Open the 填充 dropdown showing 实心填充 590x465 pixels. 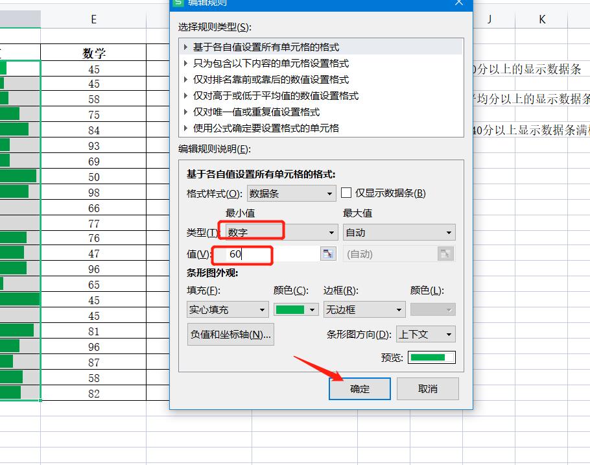pos(227,309)
